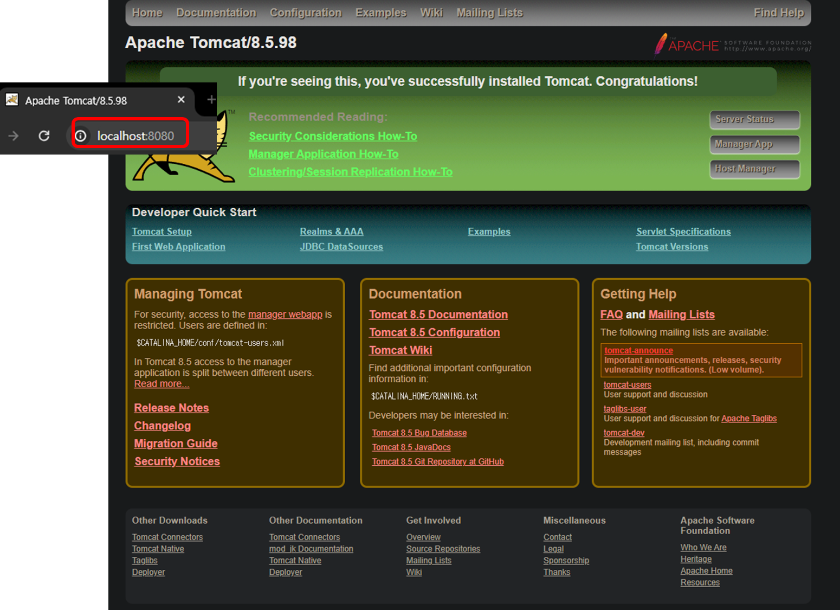Image resolution: width=840 pixels, height=610 pixels.
Task: Open Security Considerations How-To link
Action: coord(333,136)
